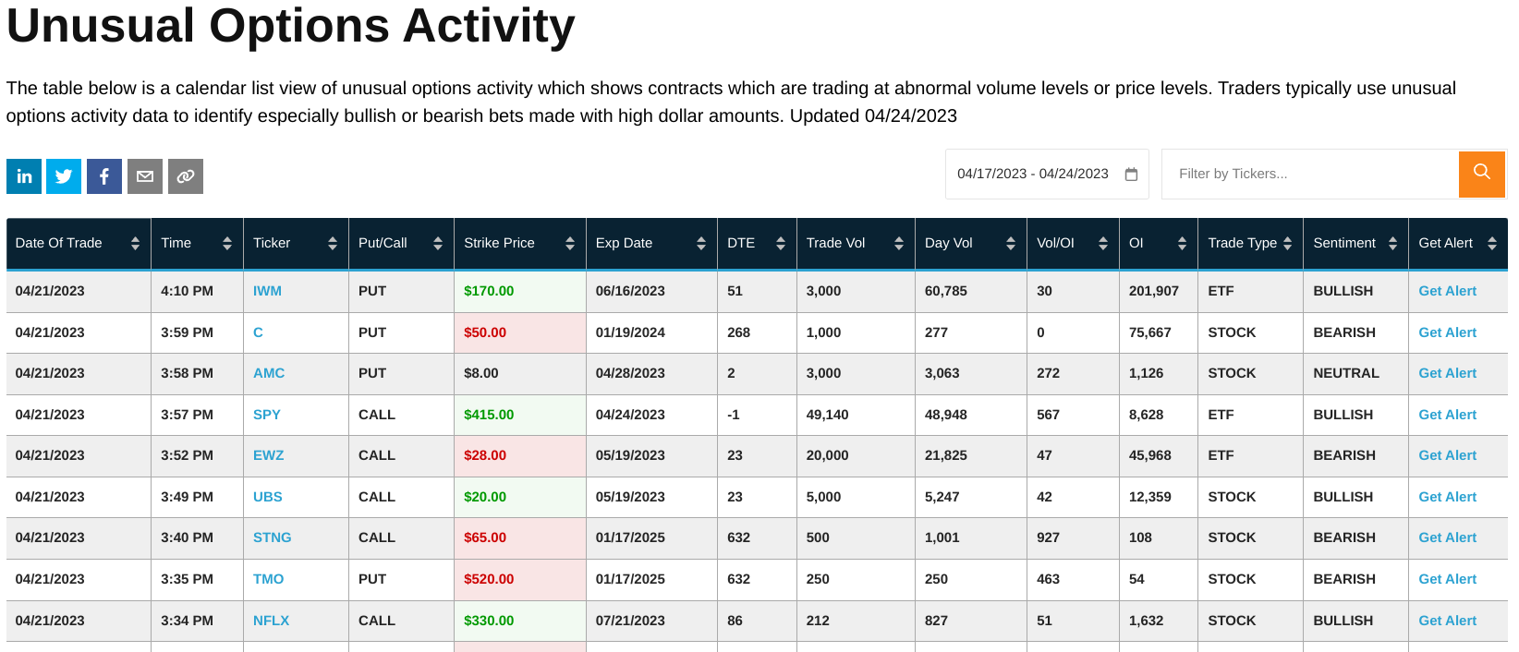
Task: Click the Sentiment header label
Action: 1344,243
